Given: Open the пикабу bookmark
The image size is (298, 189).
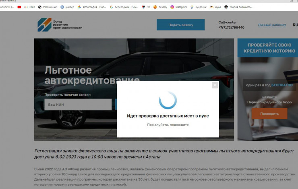Looking at the screenshot, I should [x=160, y=7].
